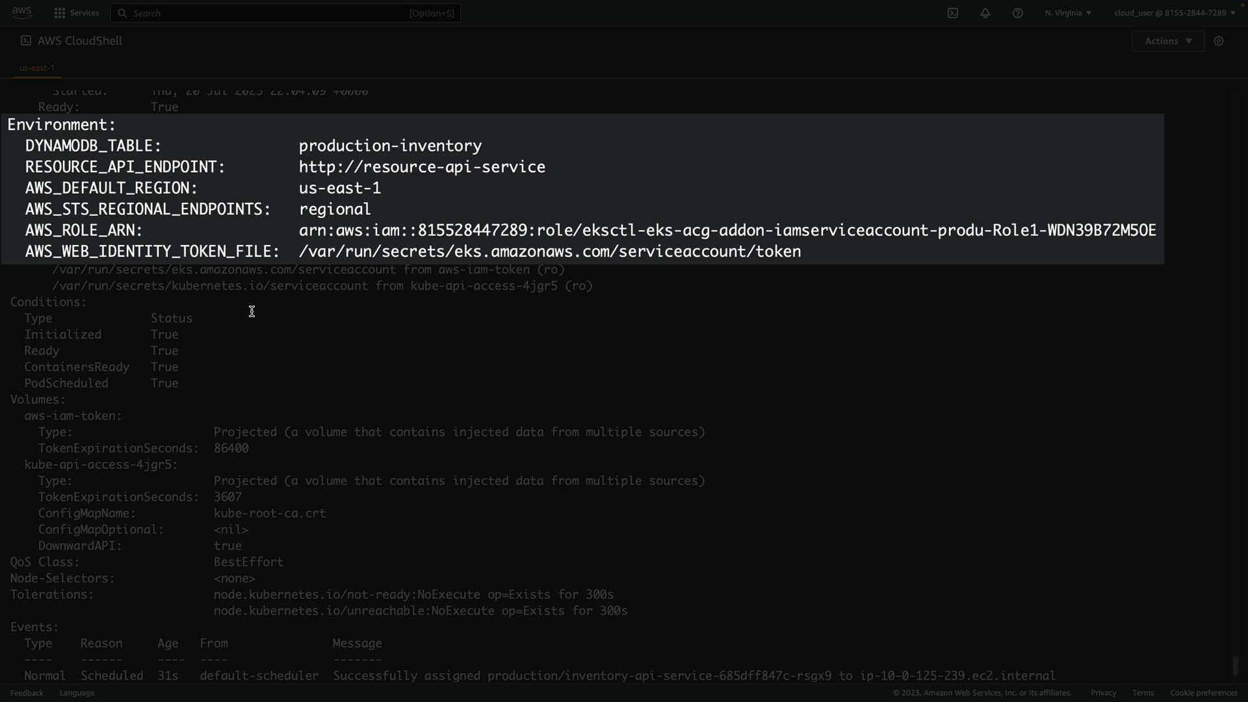
Task: Expand the cloud_user account dropdown
Action: [x=1175, y=13]
